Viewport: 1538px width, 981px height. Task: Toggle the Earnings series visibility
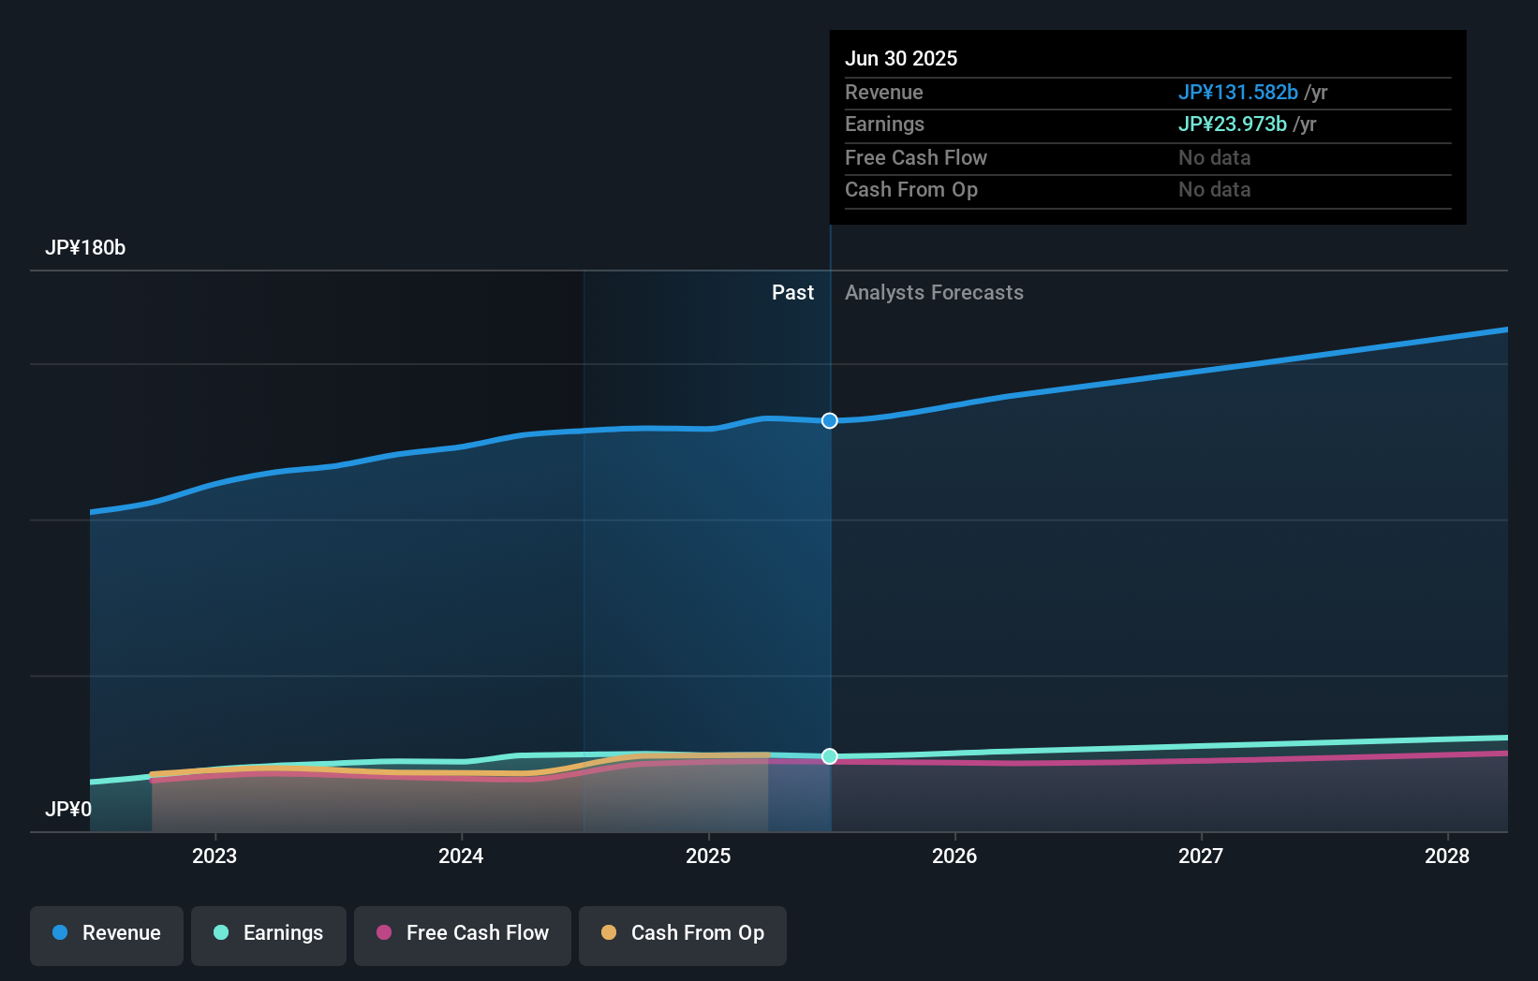tap(269, 933)
